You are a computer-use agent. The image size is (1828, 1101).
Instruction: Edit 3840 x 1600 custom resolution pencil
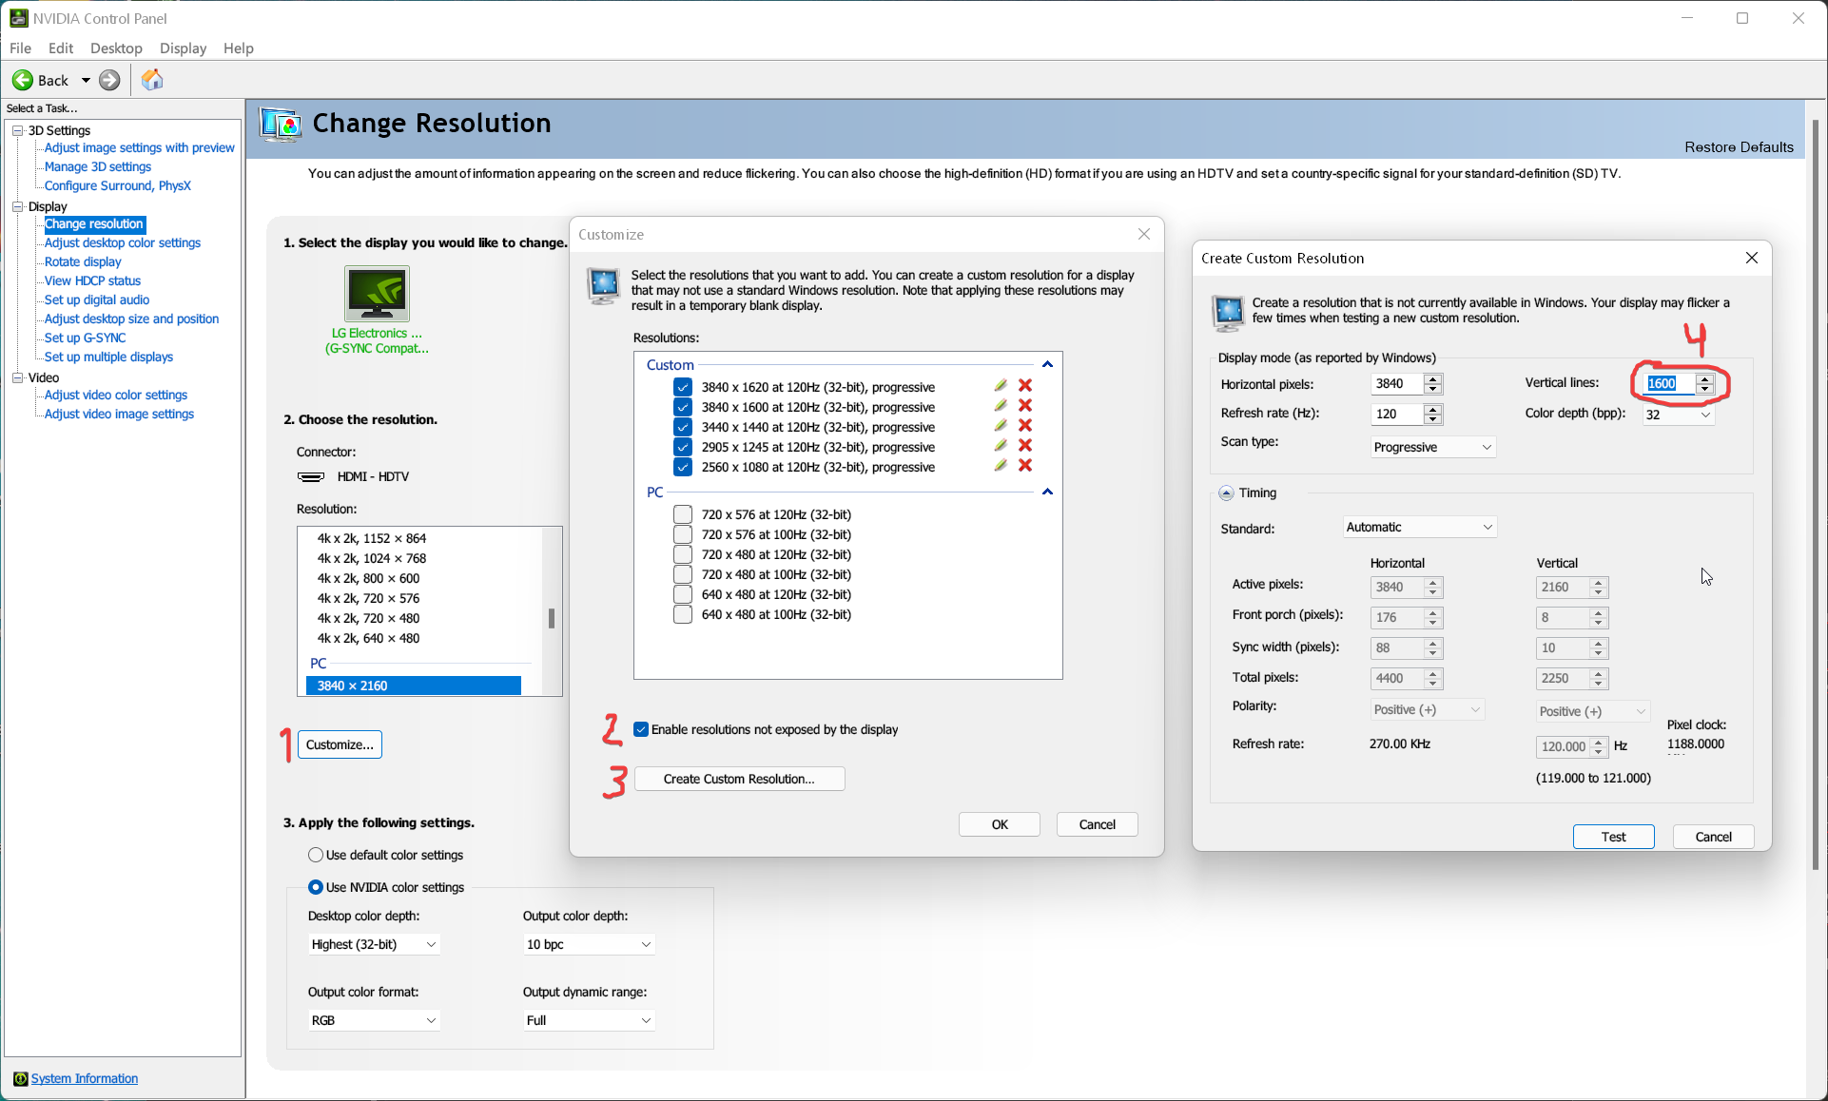(1001, 405)
